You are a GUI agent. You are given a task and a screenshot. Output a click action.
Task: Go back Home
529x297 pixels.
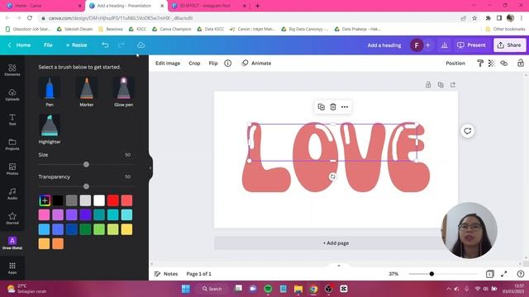click(20, 45)
